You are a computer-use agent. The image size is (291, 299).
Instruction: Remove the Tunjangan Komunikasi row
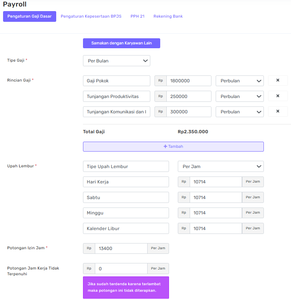(x=278, y=111)
